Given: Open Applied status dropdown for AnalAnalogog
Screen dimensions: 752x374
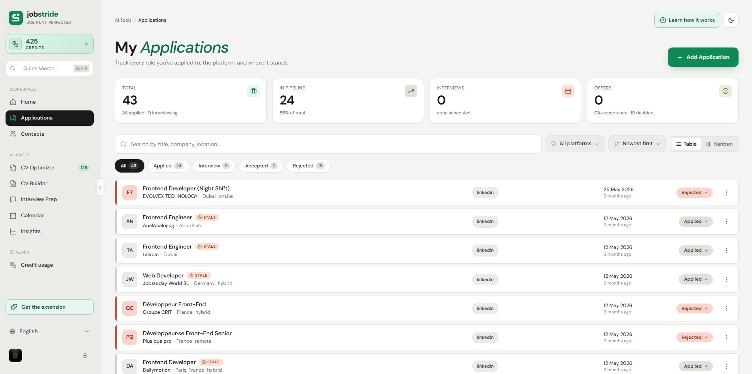Looking at the screenshot, I should (696, 222).
